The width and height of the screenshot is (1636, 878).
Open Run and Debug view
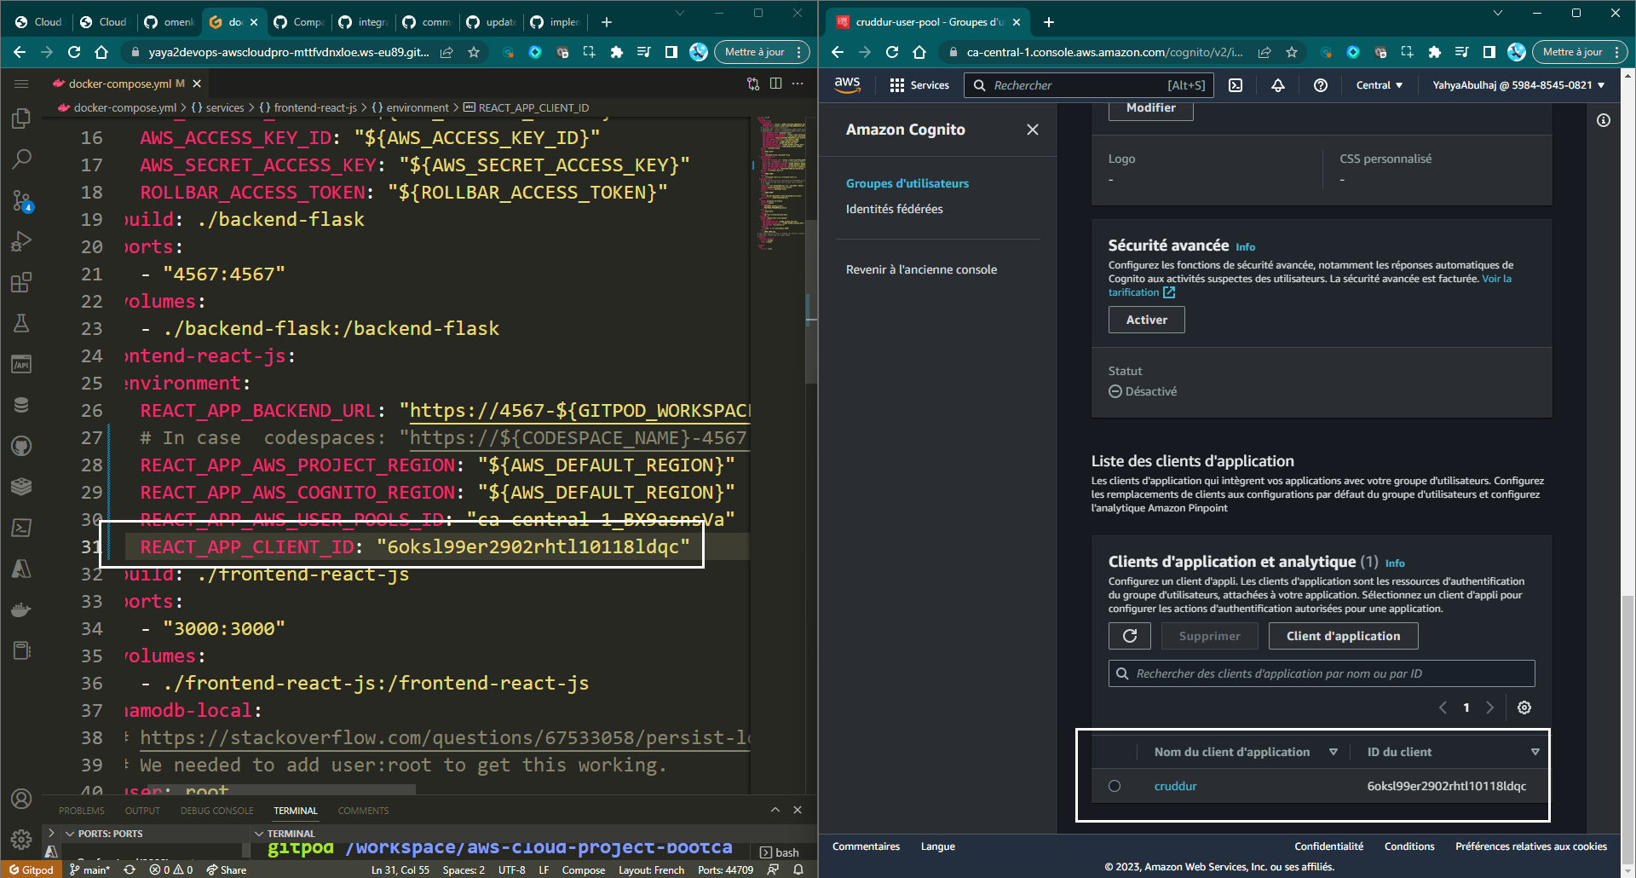click(x=21, y=241)
